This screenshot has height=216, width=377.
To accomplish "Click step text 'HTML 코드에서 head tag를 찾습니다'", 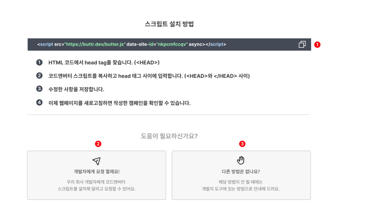I will tap(104, 63).
